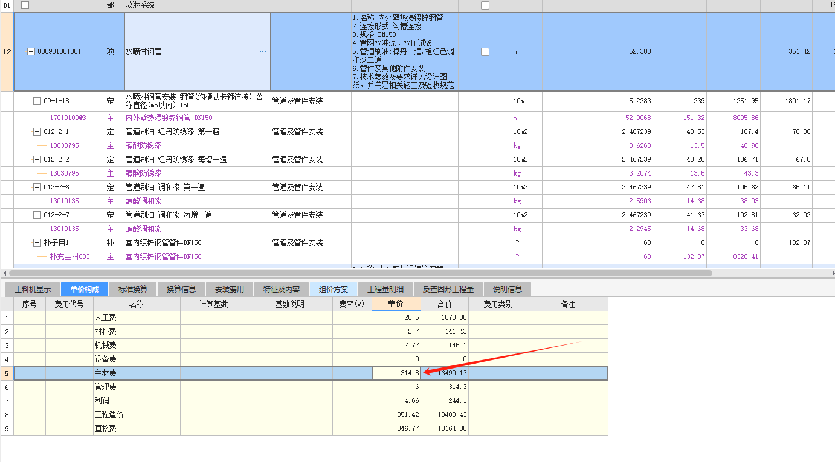Click the 费用类别 column header
The height and width of the screenshot is (462, 835).
click(x=498, y=304)
